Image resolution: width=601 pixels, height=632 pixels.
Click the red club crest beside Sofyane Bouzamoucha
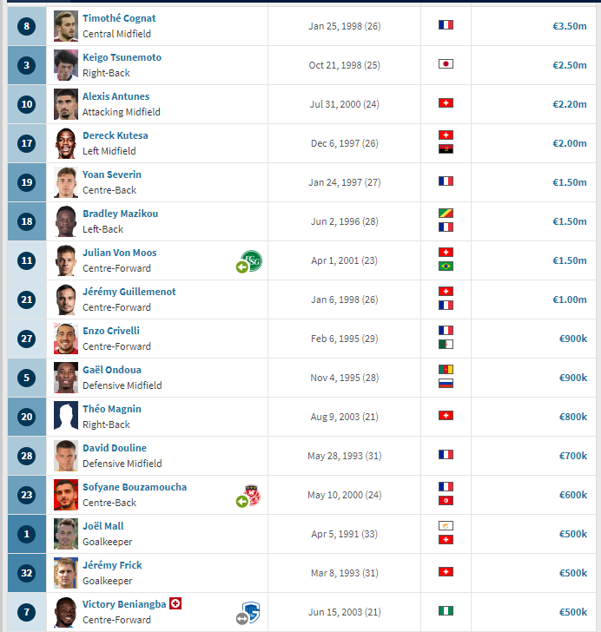(x=252, y=495)
